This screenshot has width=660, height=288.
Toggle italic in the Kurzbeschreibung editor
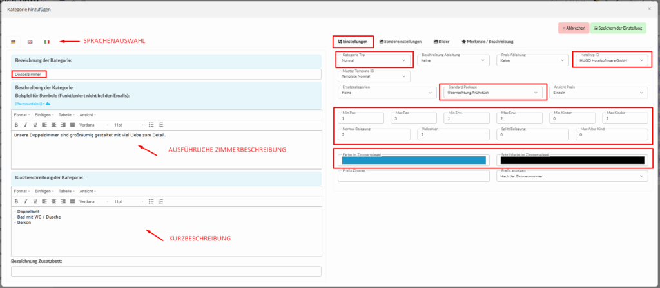(25, 201)
